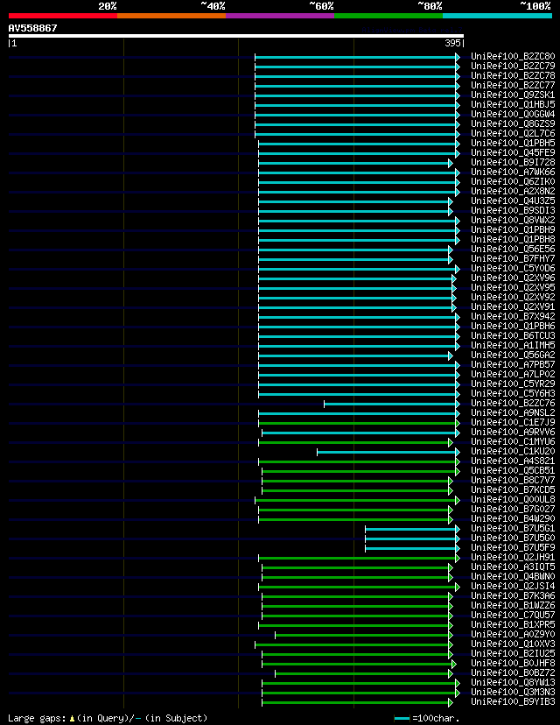Click the red 20% identity color swatch
Screen dimensions: 560x725
[63, 16]
